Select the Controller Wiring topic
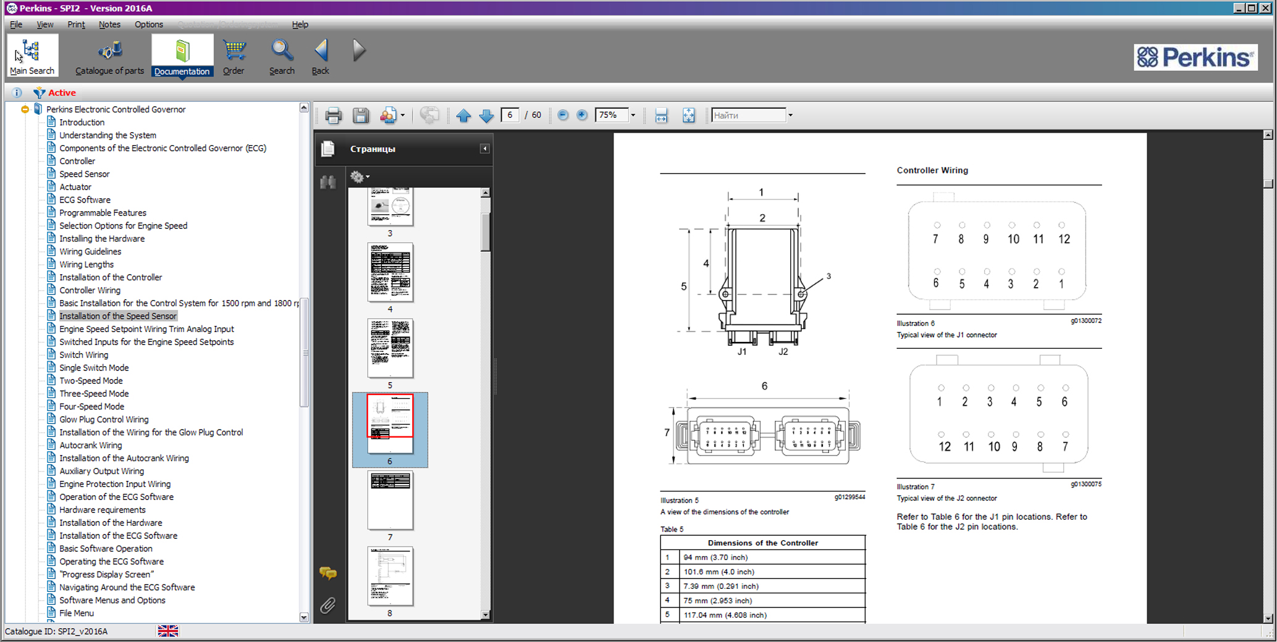 coord(90,290)
